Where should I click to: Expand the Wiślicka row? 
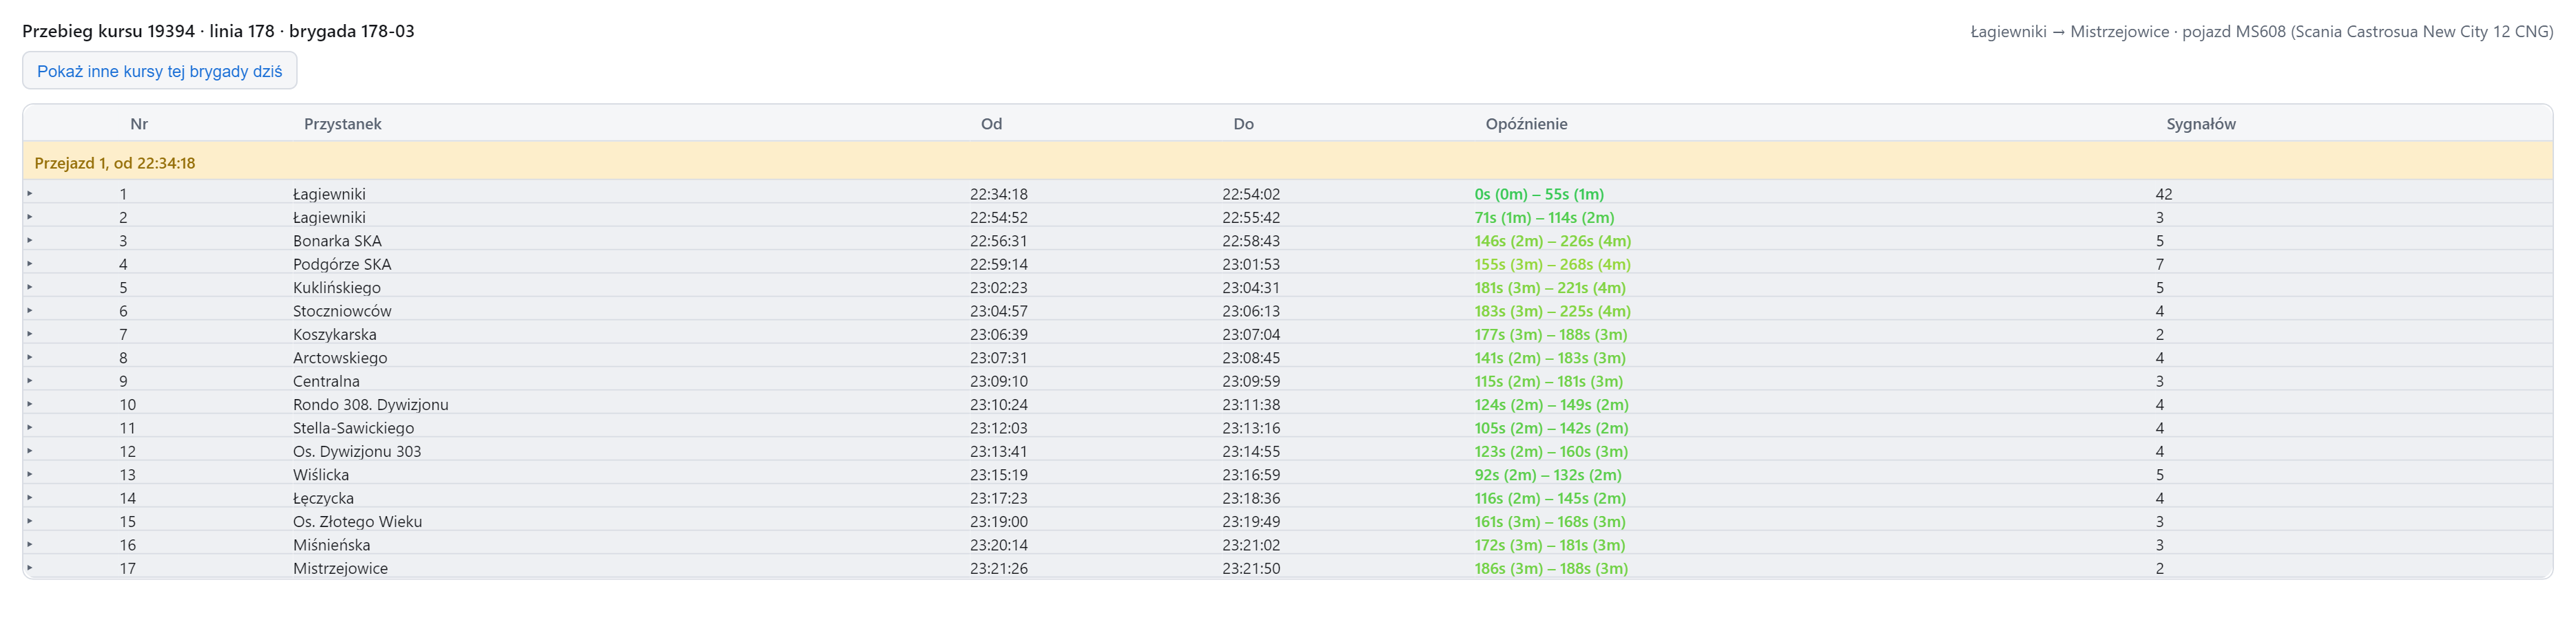pyautogui.click(x=30, y=474)
